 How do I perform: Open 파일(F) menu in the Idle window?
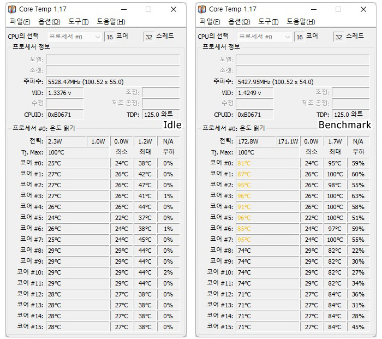pos(20,22)
